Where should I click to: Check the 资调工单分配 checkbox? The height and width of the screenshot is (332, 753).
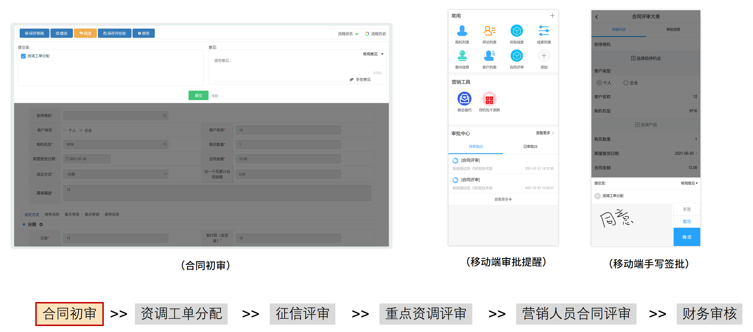(x=23, y=56)
